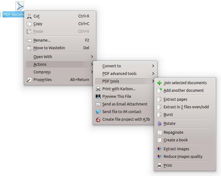221x176 pixels.
Task: Click the PDF document file icon
Action: coord(19,6)
